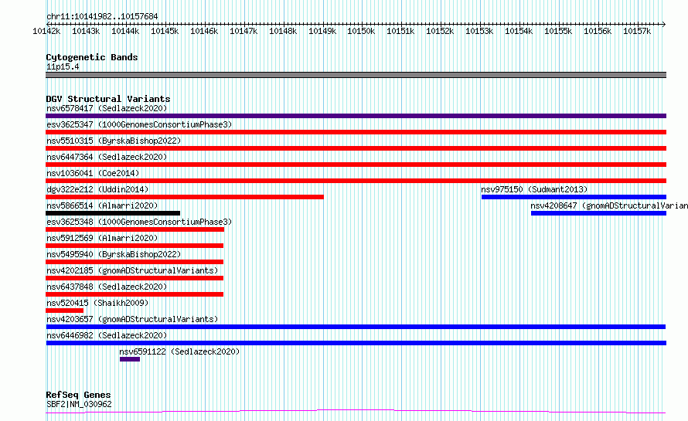688x421 pixels.
Task: Click the nsv975150 (Sudmant2013) label
Action: tap(534, 189)
